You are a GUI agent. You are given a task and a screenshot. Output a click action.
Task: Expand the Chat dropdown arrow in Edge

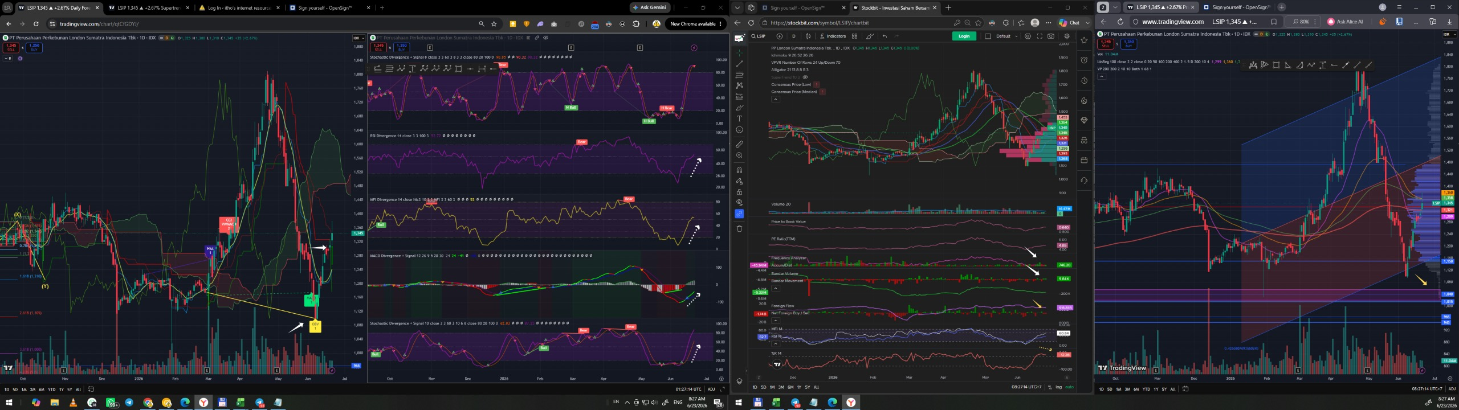[x=1087, y=23]
